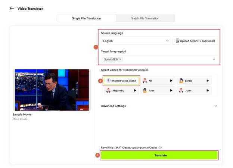Choose the Elvira voice avatar
The width and height of the screenshot is (233, 168).
[181, 81]
